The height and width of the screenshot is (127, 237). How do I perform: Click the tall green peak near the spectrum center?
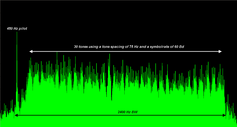pos(109,55)
